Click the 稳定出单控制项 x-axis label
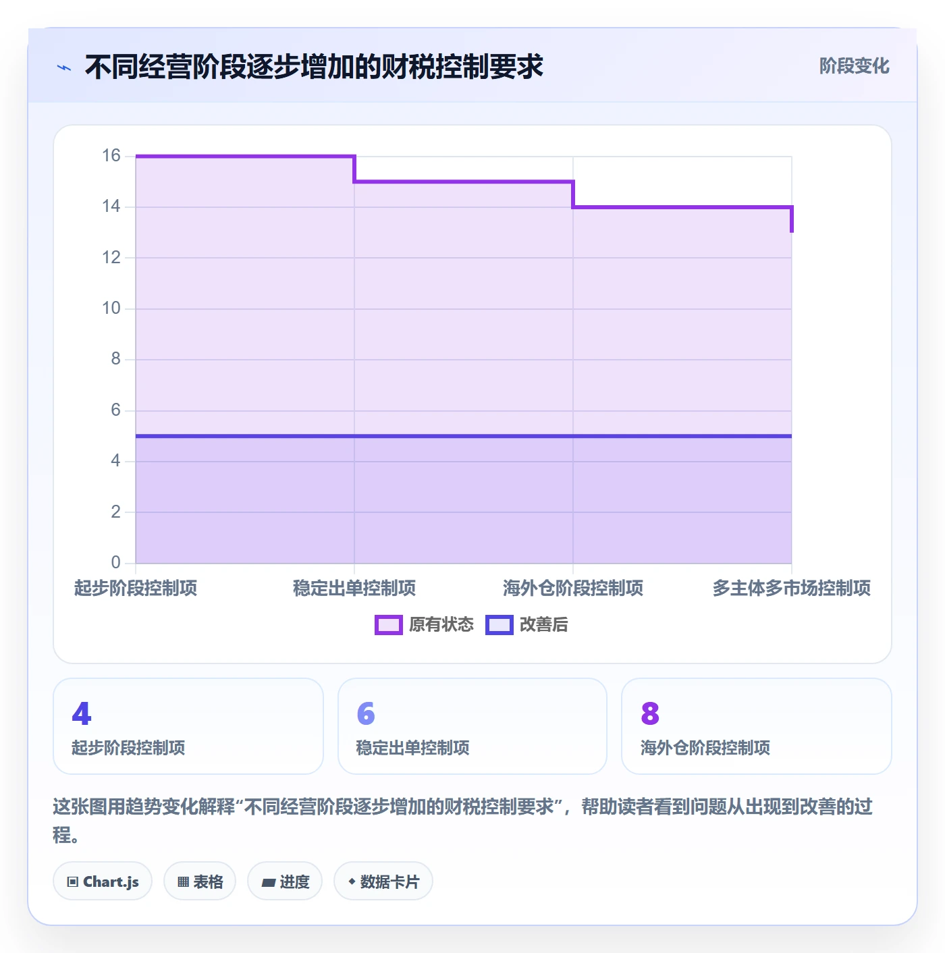This screenshot has height=953, width=945. click(x=354, y=589)
